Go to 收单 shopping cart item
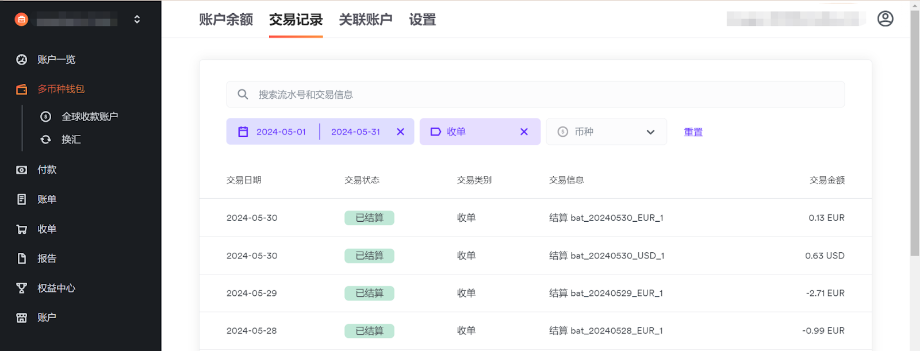This screenshot has height=351, width=920. coord(47,229)
